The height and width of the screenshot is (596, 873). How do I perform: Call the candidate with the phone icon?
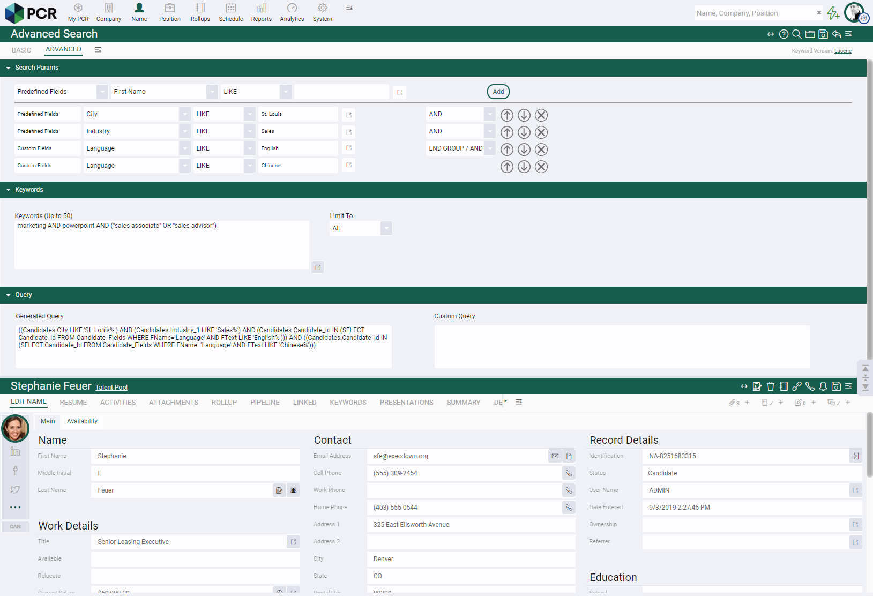(x=810, y=386)
